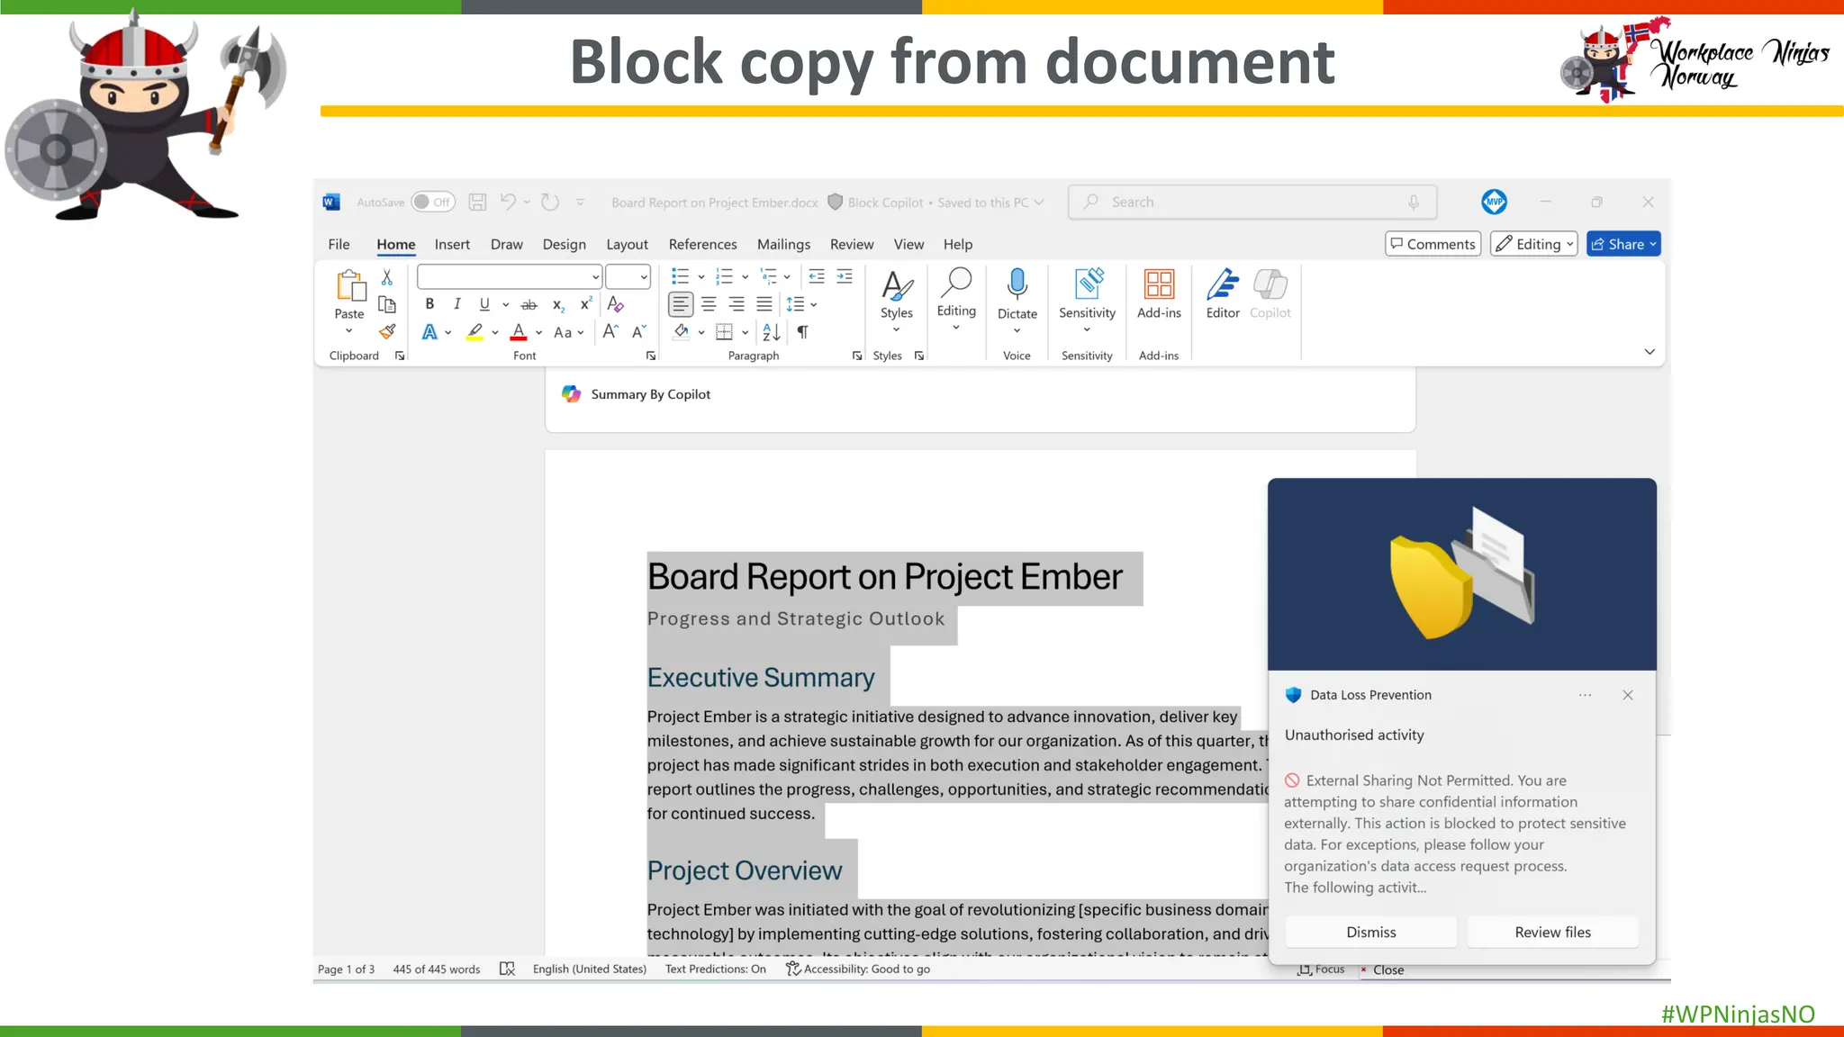This screenshot has width=1844, height=1037.
Task: Click the Show/Hide paragraph marks icon
Action: 802,332
